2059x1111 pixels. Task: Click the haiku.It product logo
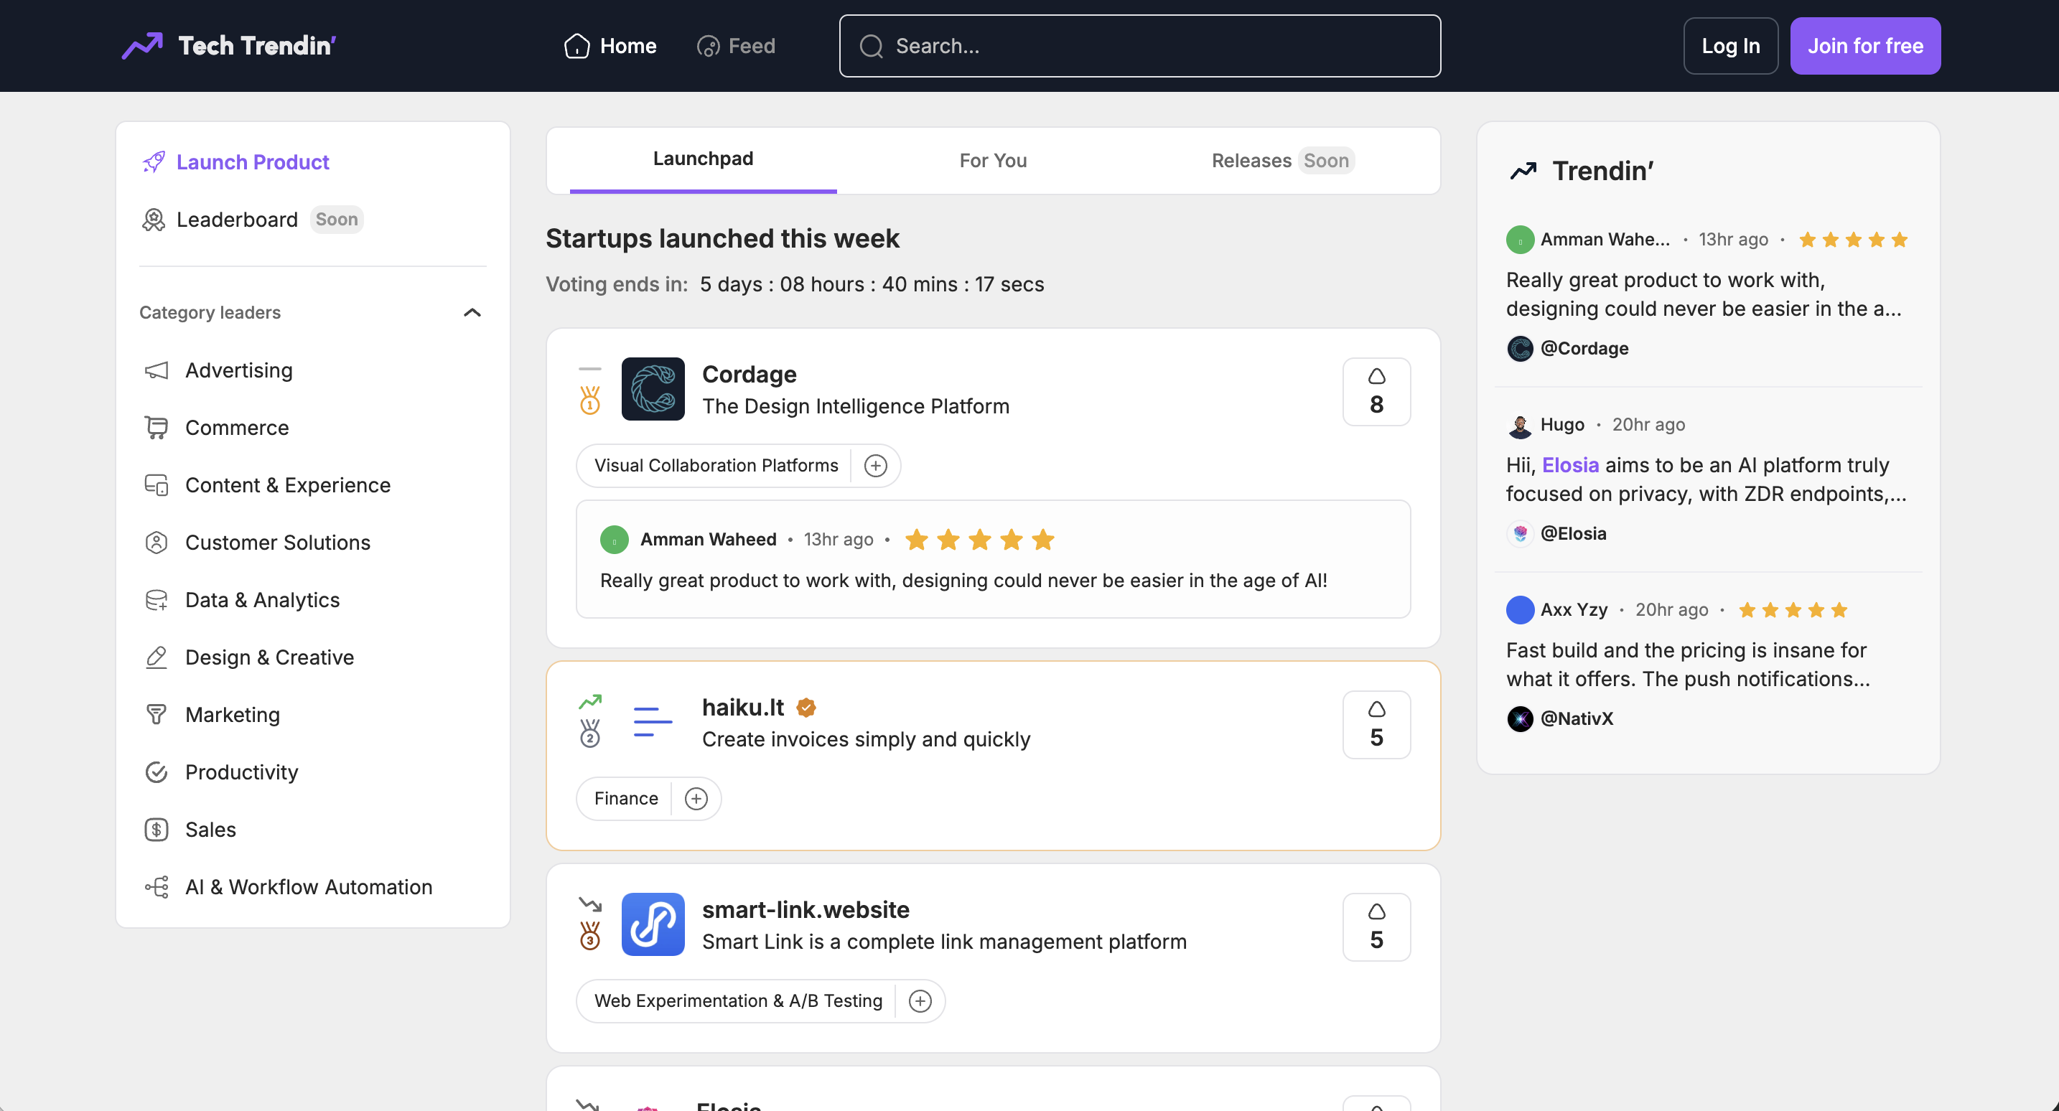(653, 722)
